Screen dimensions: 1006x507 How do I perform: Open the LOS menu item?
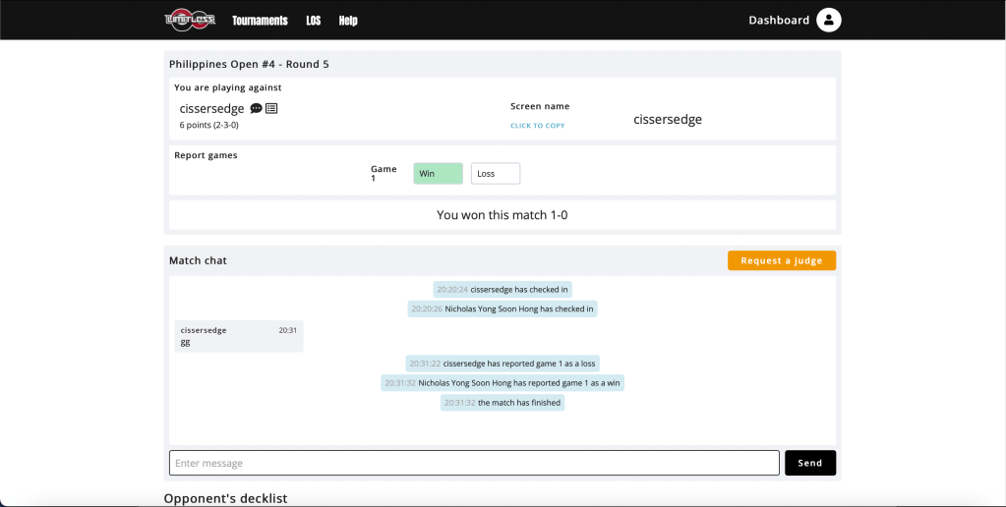coord(313,21)
